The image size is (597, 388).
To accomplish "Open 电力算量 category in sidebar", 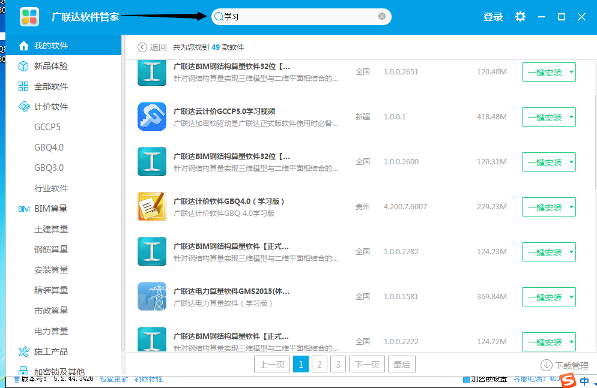I will (51, 331).
